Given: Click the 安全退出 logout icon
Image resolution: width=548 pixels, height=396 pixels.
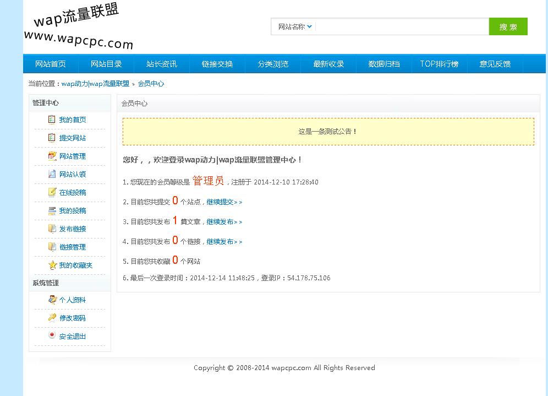Looking at the screenshot, I should (52, 336).
